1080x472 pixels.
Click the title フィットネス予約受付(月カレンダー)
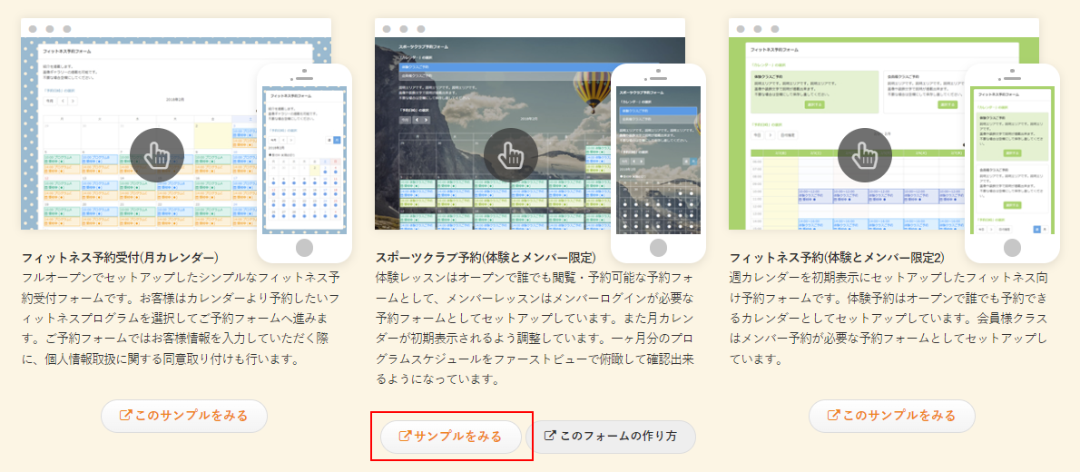(119, 257)
